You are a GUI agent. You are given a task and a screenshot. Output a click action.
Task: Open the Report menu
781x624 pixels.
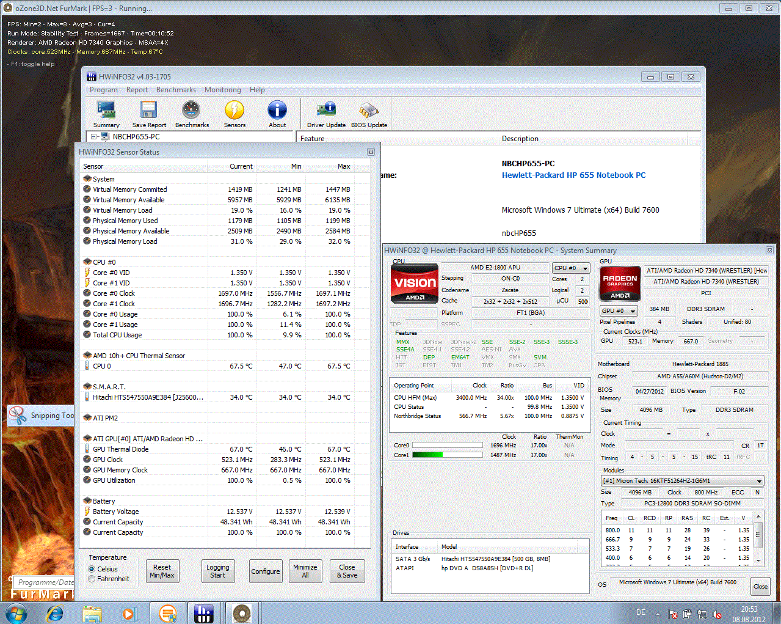[x=137, y=90]
